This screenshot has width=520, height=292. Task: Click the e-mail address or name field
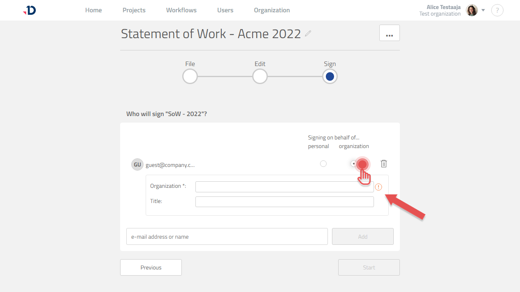[x=227, y=236]
